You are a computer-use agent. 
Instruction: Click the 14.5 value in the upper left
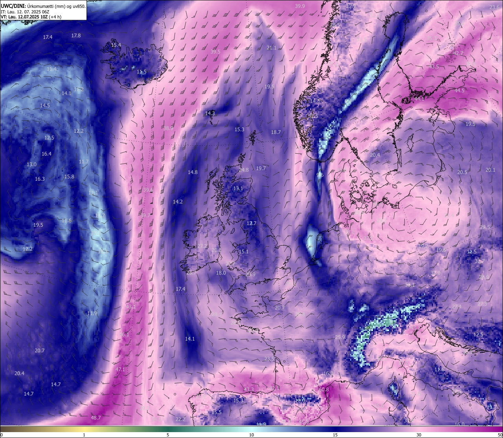click(x=45, y=105)
